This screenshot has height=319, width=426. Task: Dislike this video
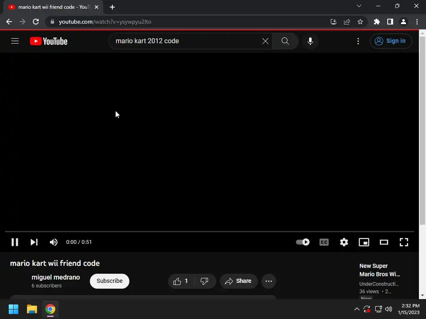pyautogui.click(x=204, y=281)
